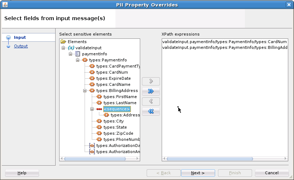Open the Output wizard step link

coord(21,46)
